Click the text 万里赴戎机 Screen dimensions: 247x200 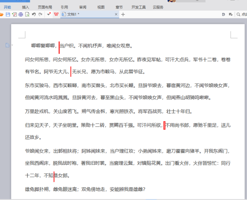37,112
